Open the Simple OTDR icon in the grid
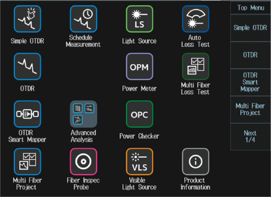 [27, 19]
